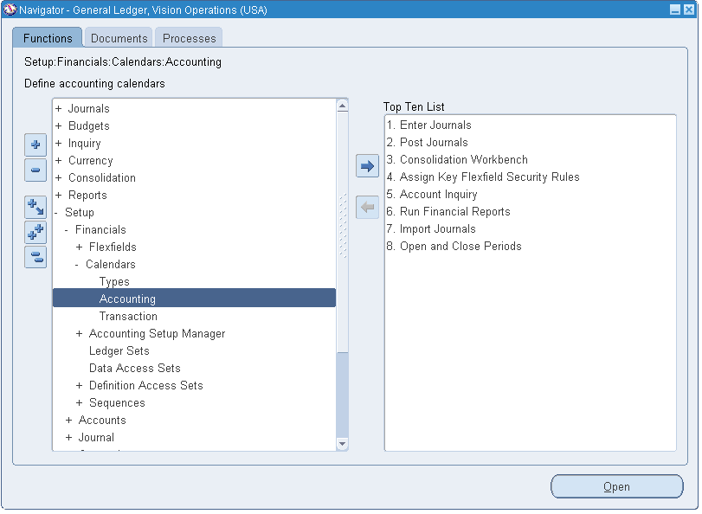Image resolution: width=702 pixels, height=514 pixels.
Task: Click the Open button
Action: [616, 486]
